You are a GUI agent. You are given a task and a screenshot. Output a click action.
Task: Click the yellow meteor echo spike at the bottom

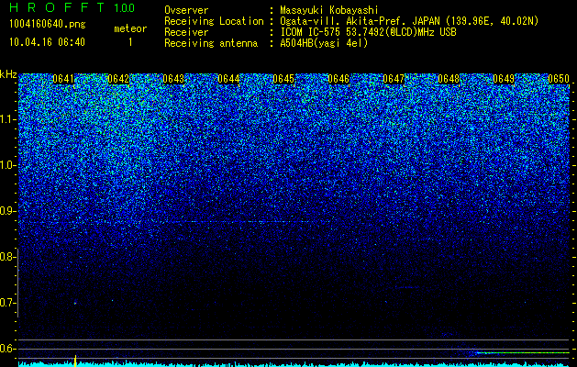(x=75, y=361)
